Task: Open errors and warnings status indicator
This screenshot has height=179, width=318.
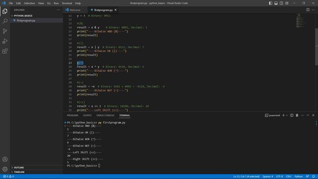Action: [8, 177]
